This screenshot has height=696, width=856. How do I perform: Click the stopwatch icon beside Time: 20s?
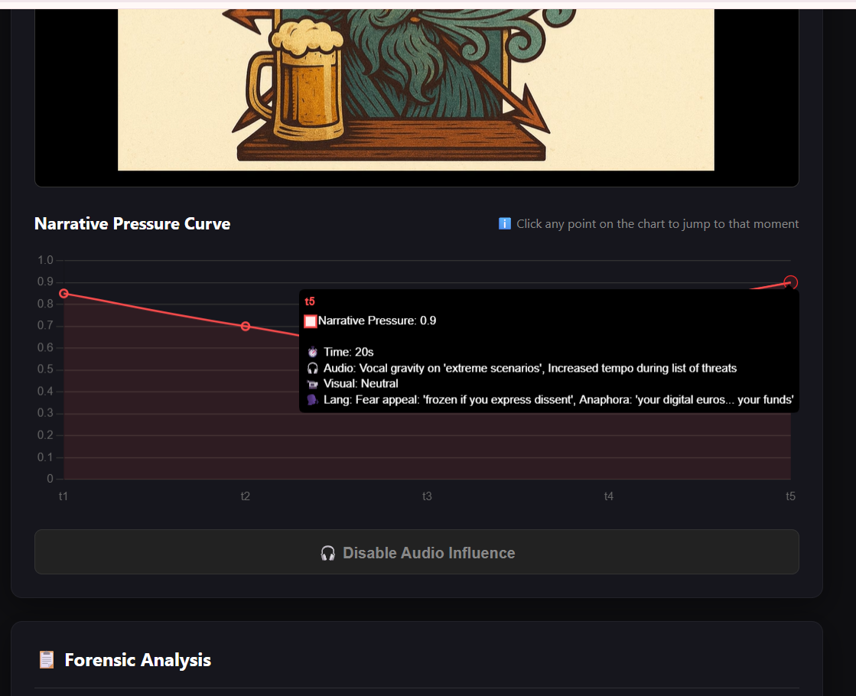click(x=312, y=352)
